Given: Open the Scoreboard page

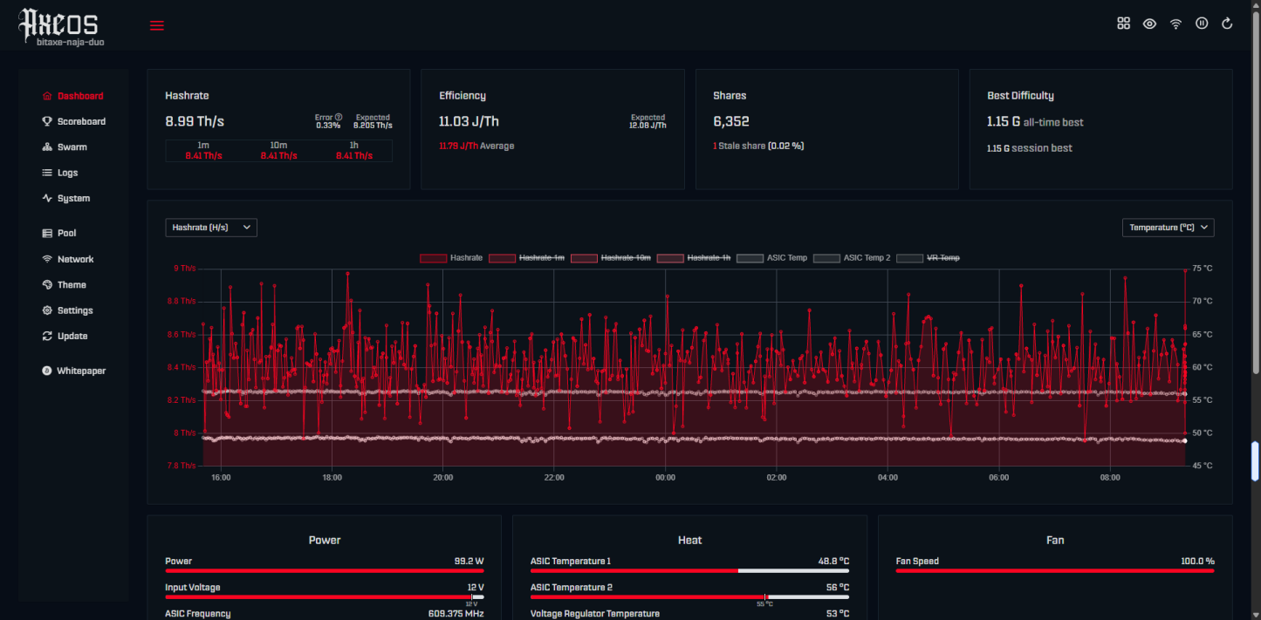Looking at the screenshot, I should point(73,121).
